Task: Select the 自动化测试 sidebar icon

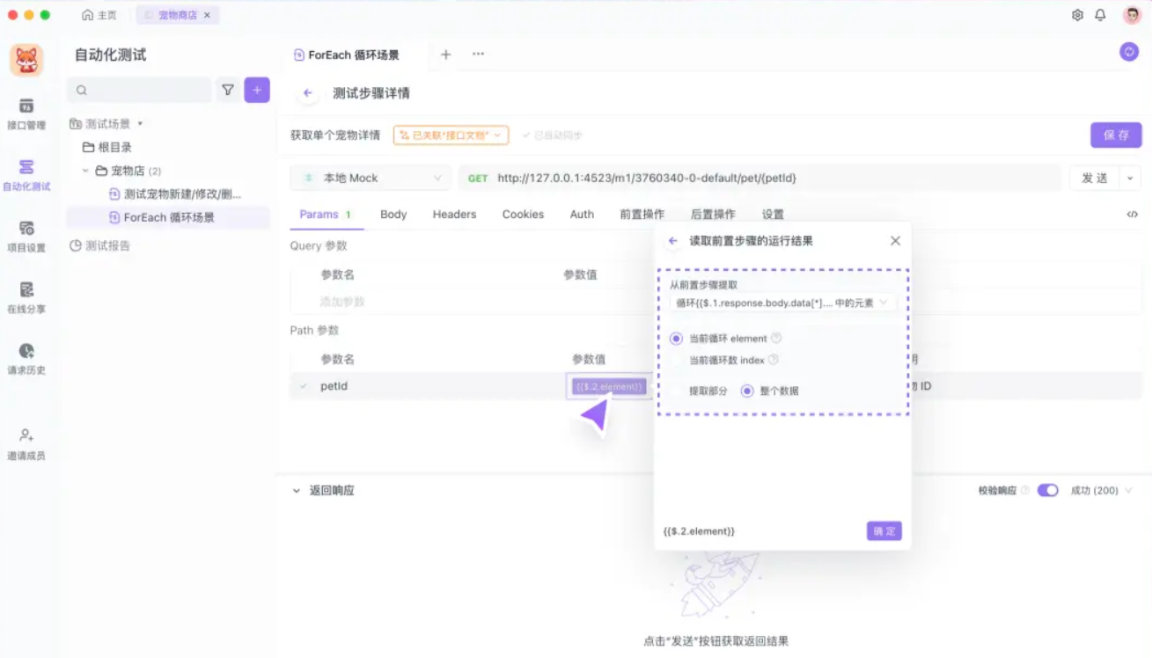Action: coord(27,172)
